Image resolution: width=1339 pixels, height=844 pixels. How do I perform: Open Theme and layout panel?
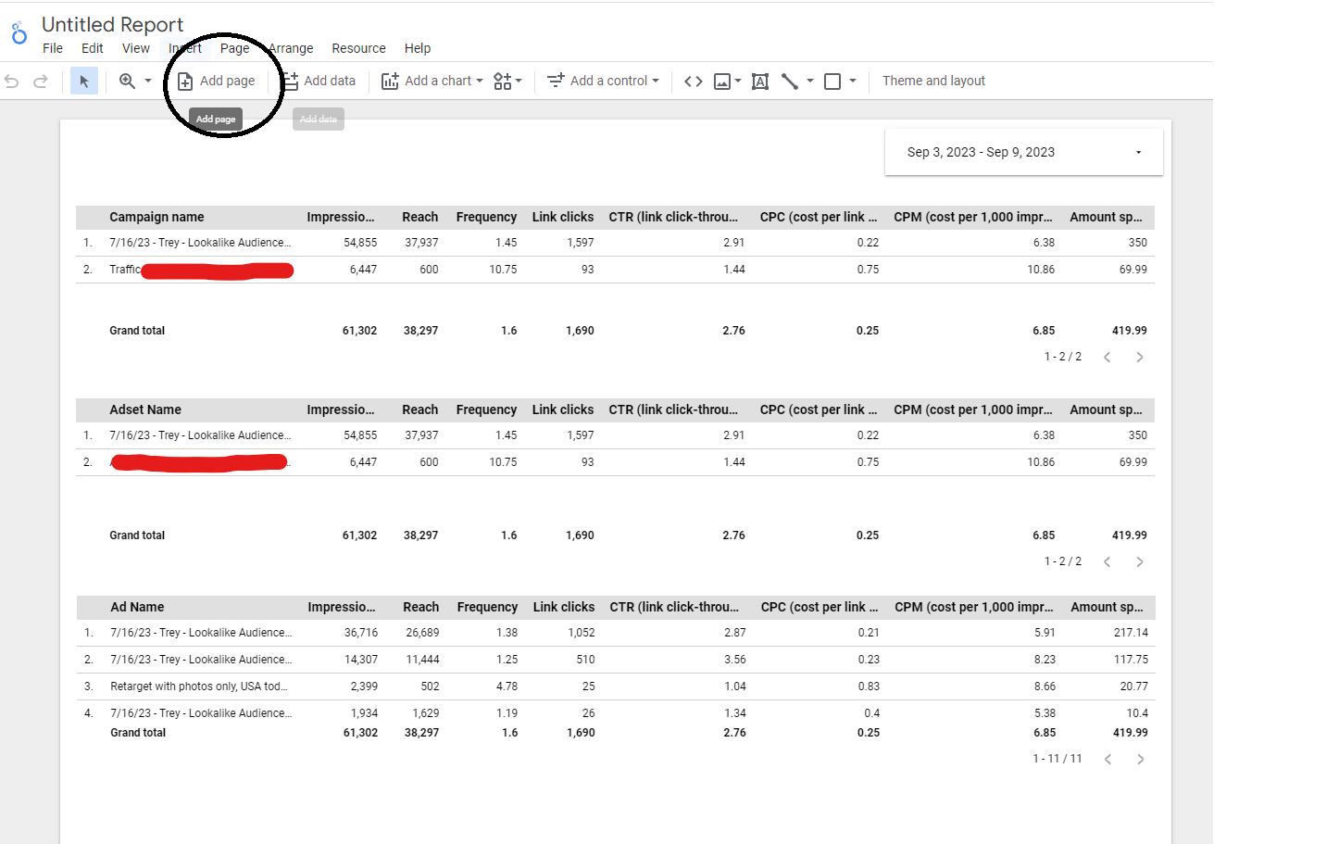pyautogui.click(x=933, y=82)
